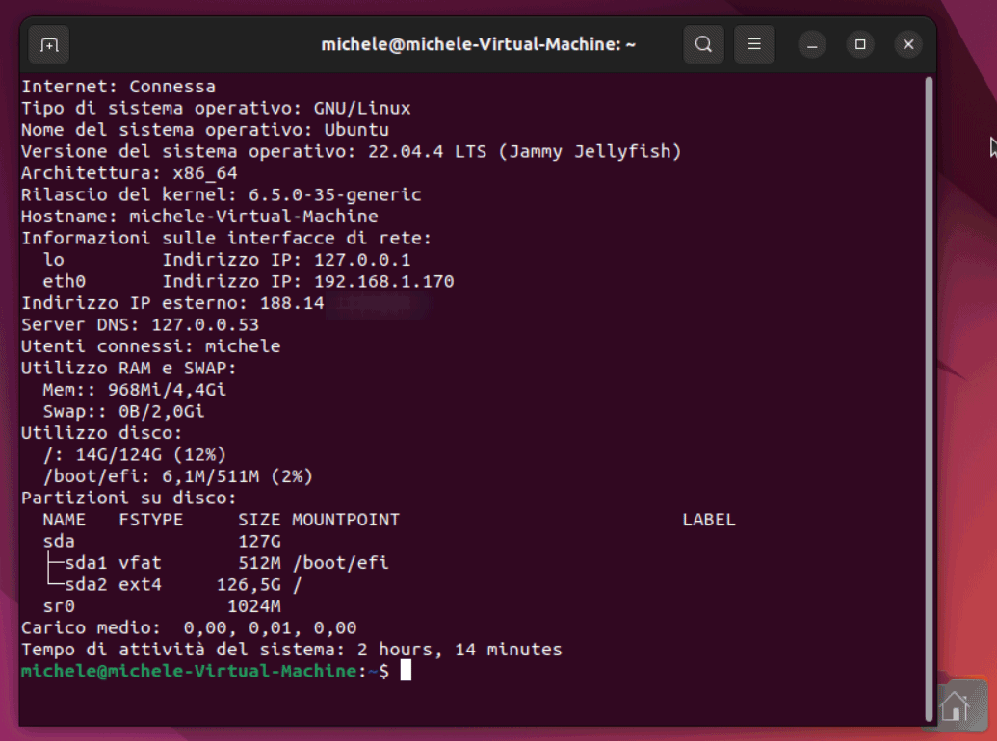Click the Home folder desktop icon
Viewport: 997px width, 741px height.
point(957,705)
